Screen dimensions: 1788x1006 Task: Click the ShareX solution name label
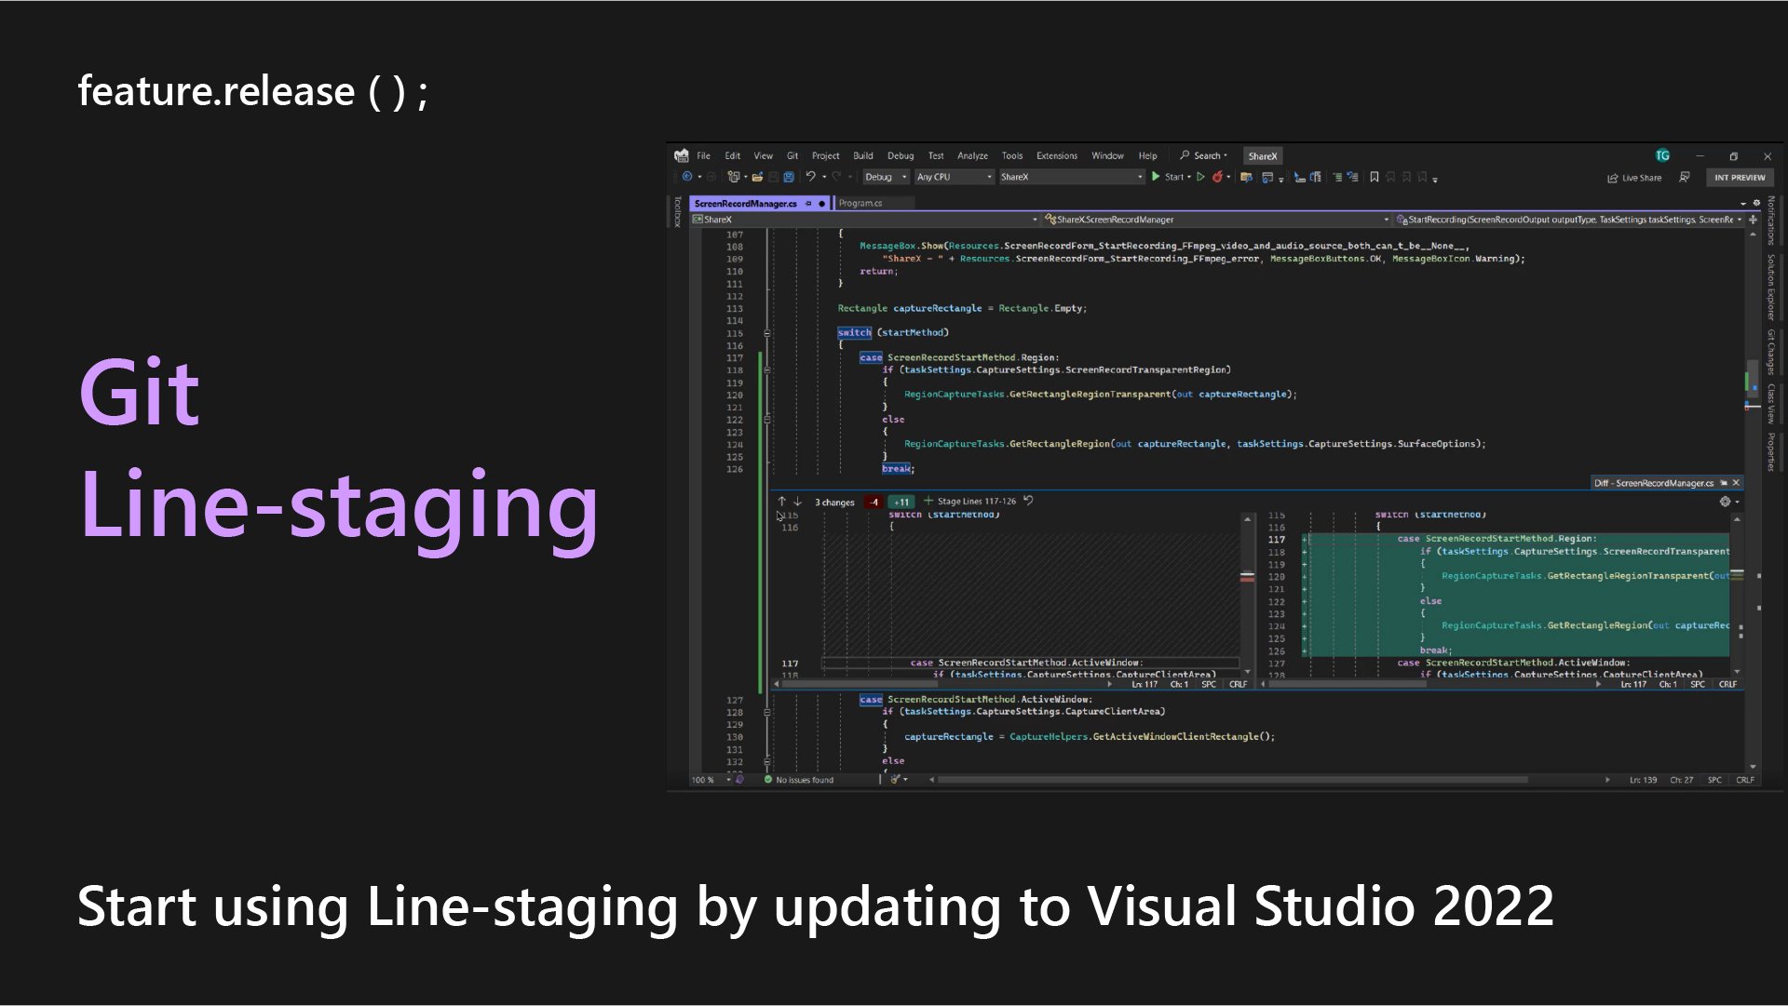click(x=1263, y=156)
